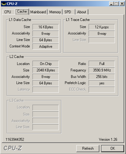Click the 'Context Mode' label
The image size is (126, 154).
click(20, 46)
